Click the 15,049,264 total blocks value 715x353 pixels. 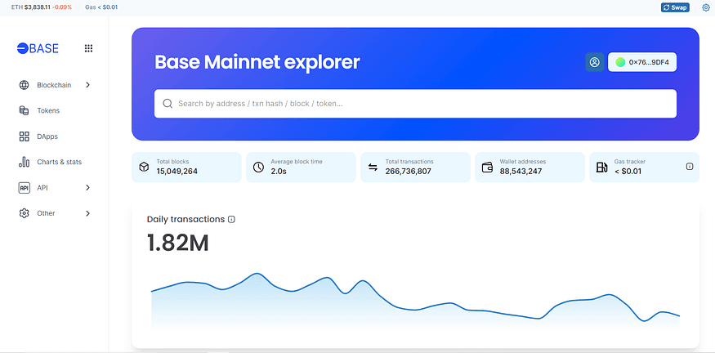click(177, 172)
